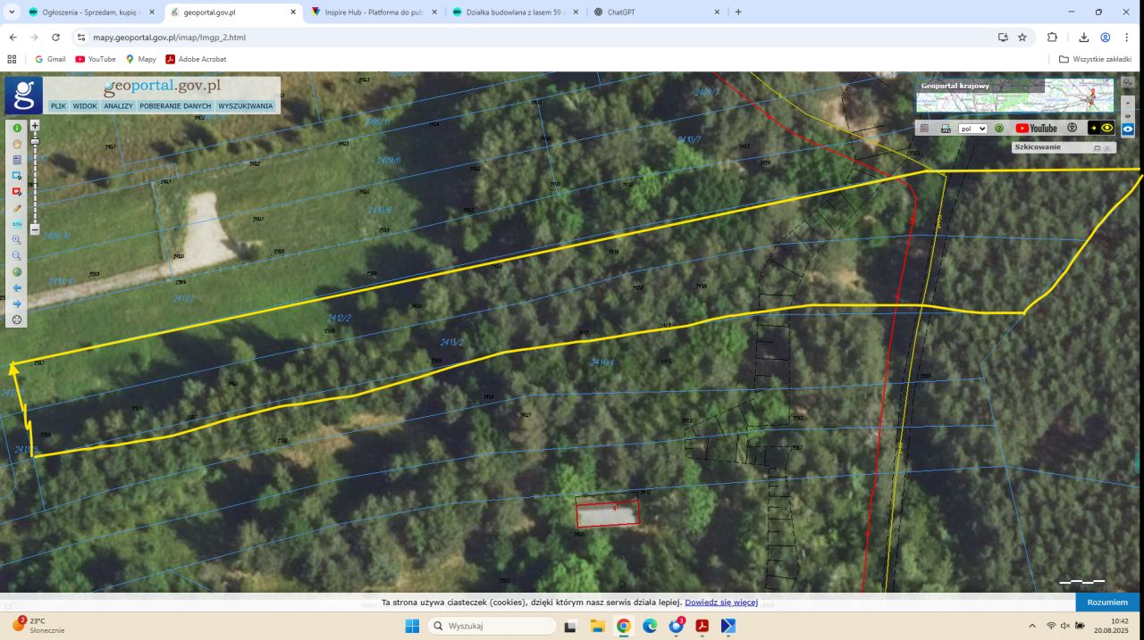Open the map scale icon next to language
This screenshot has height=640, width=1144.
coord(946,129)
